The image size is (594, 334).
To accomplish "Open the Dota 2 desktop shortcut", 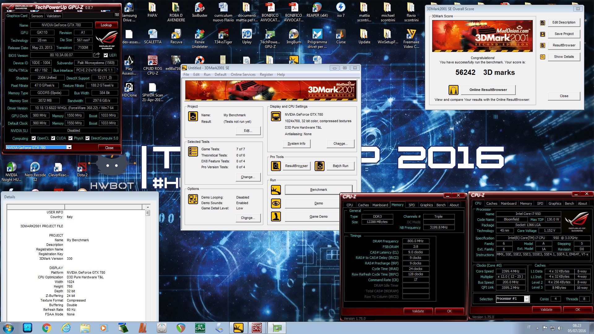I will (x=82, y=169).
